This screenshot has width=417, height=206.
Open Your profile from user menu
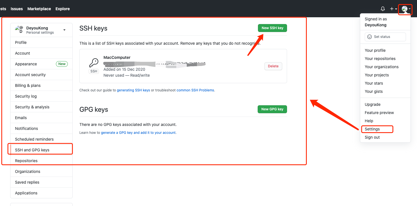(x=385, y=50)
